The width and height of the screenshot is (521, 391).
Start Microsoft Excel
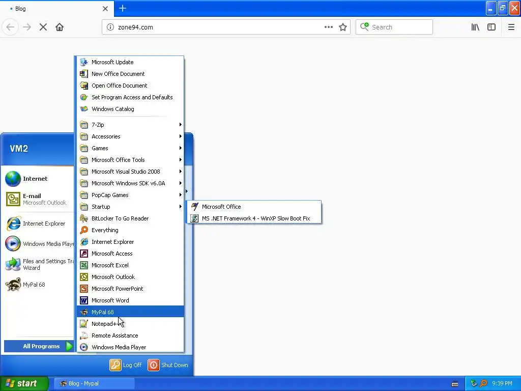point(130,265)
